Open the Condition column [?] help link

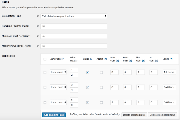point(63,59)
